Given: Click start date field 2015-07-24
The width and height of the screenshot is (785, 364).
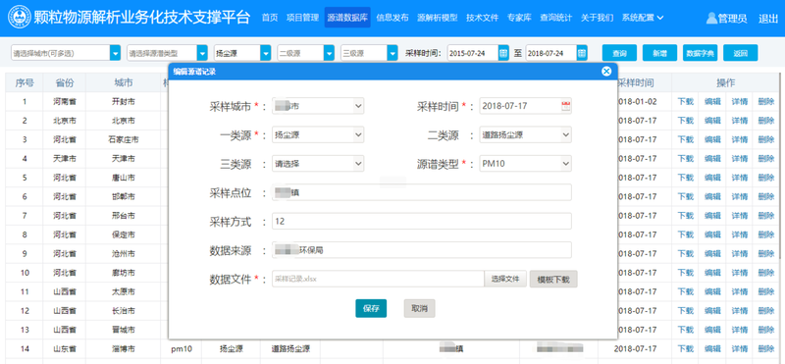Looking at the screenshot, I should 473,53.
